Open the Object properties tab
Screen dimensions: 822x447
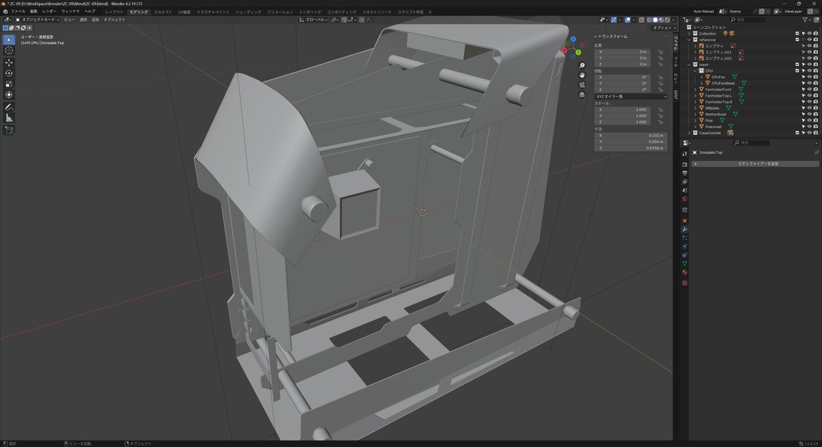(684, 220)
